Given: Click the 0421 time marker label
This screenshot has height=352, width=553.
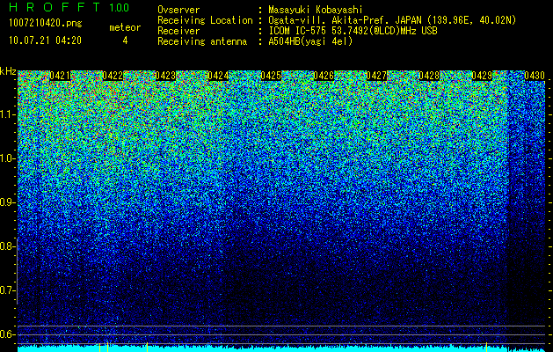Looking at the screenshot, I should point(60,76).
